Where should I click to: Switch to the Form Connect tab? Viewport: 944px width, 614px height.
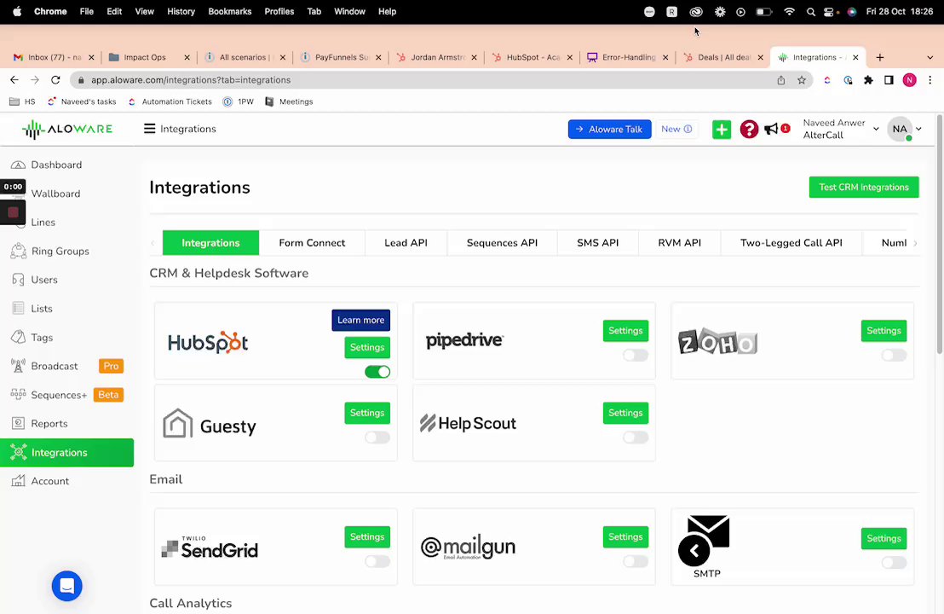click(312, 243)
